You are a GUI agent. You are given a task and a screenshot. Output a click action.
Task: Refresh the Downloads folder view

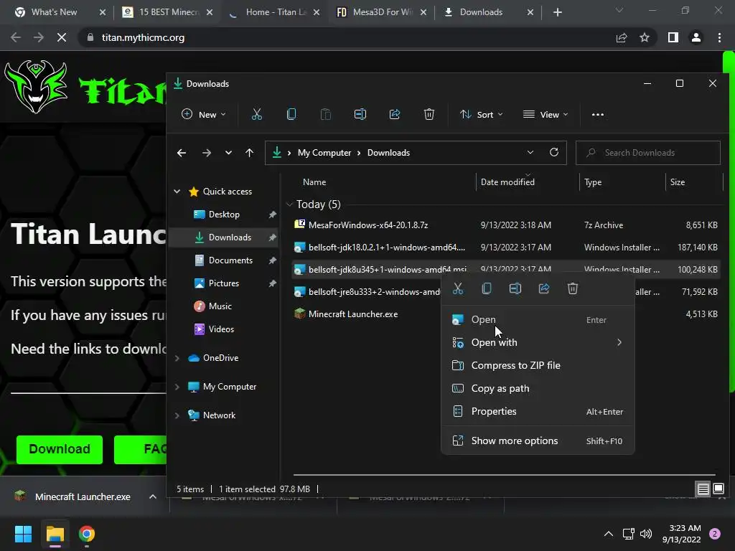(x=554, y=152)
